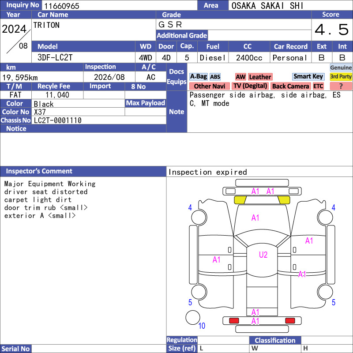Click the U2 mark on the roof

[x=263, y=255]
